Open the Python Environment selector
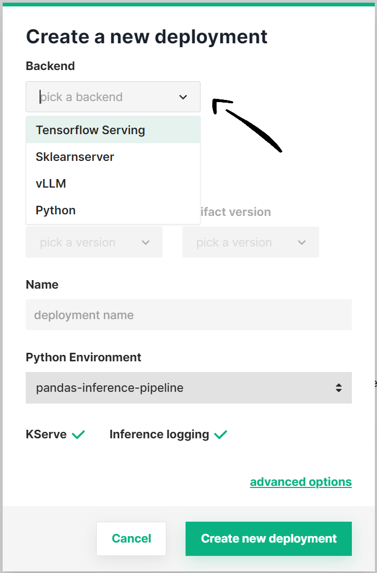Image resolution: width=377 pixels, height=573 pixels. pos(188,388)
